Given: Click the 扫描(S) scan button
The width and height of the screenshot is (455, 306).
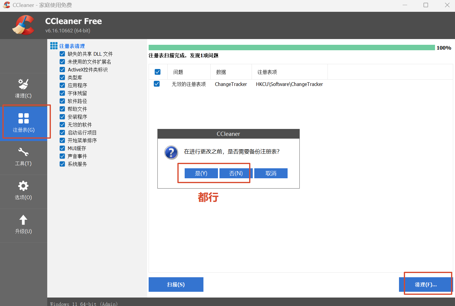Looking at the screenshot, I should [x=176, y=285].
